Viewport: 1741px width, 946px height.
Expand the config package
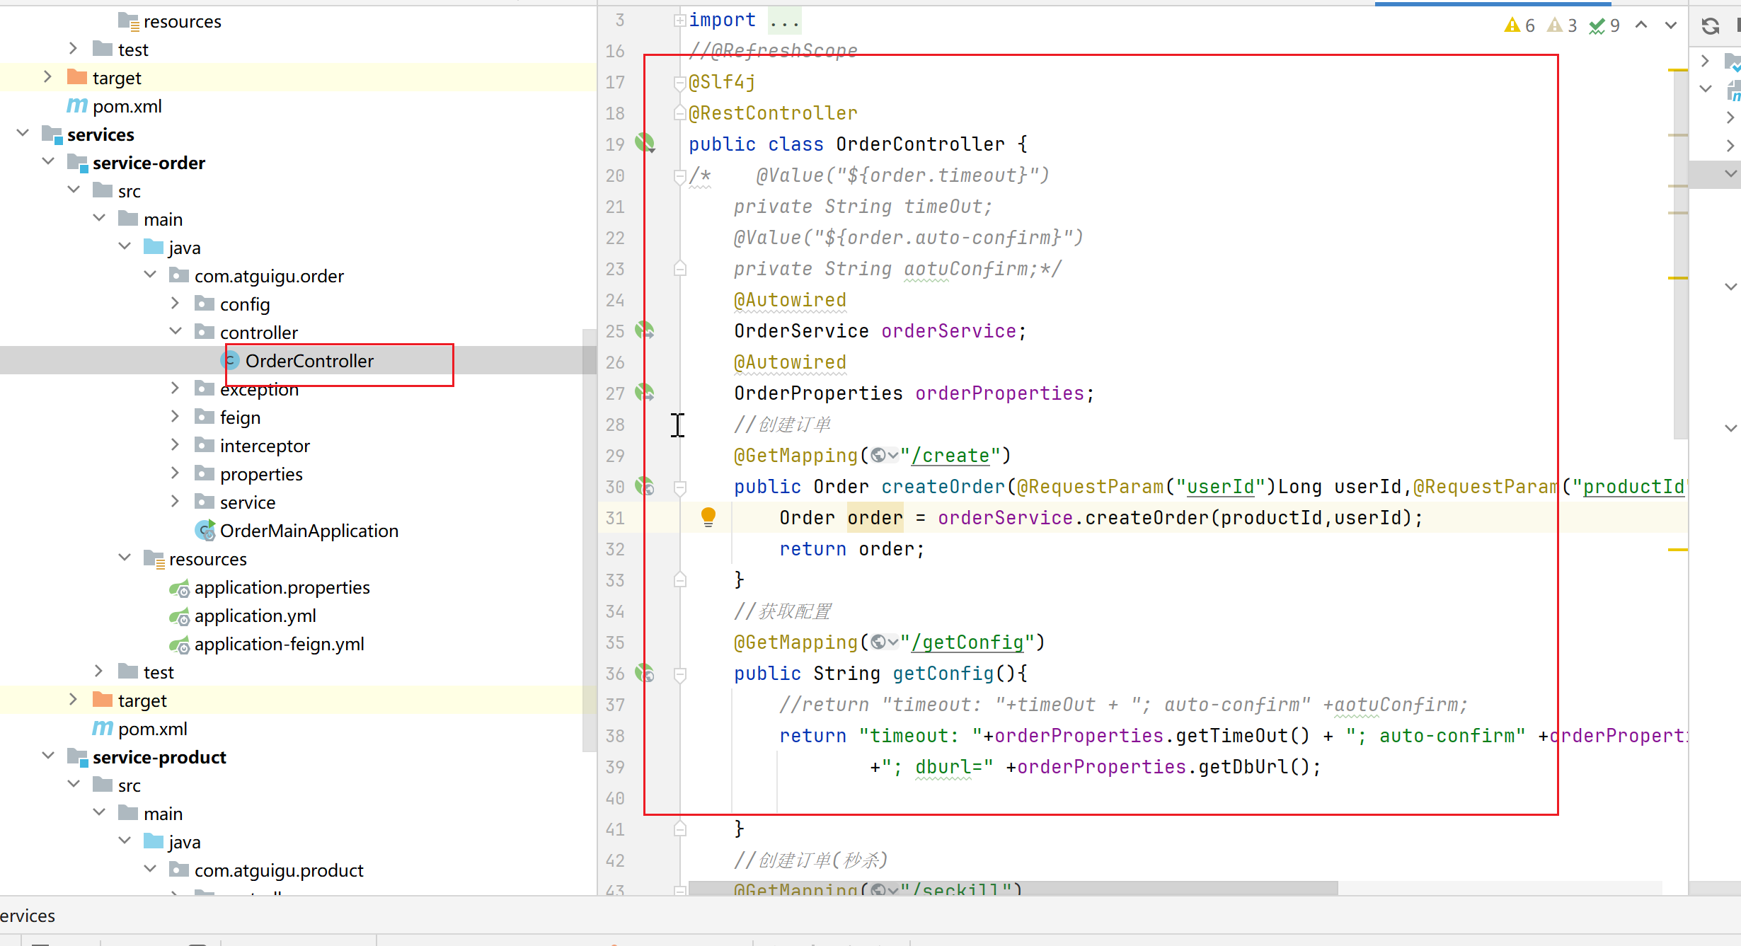(x=176, y=304)
